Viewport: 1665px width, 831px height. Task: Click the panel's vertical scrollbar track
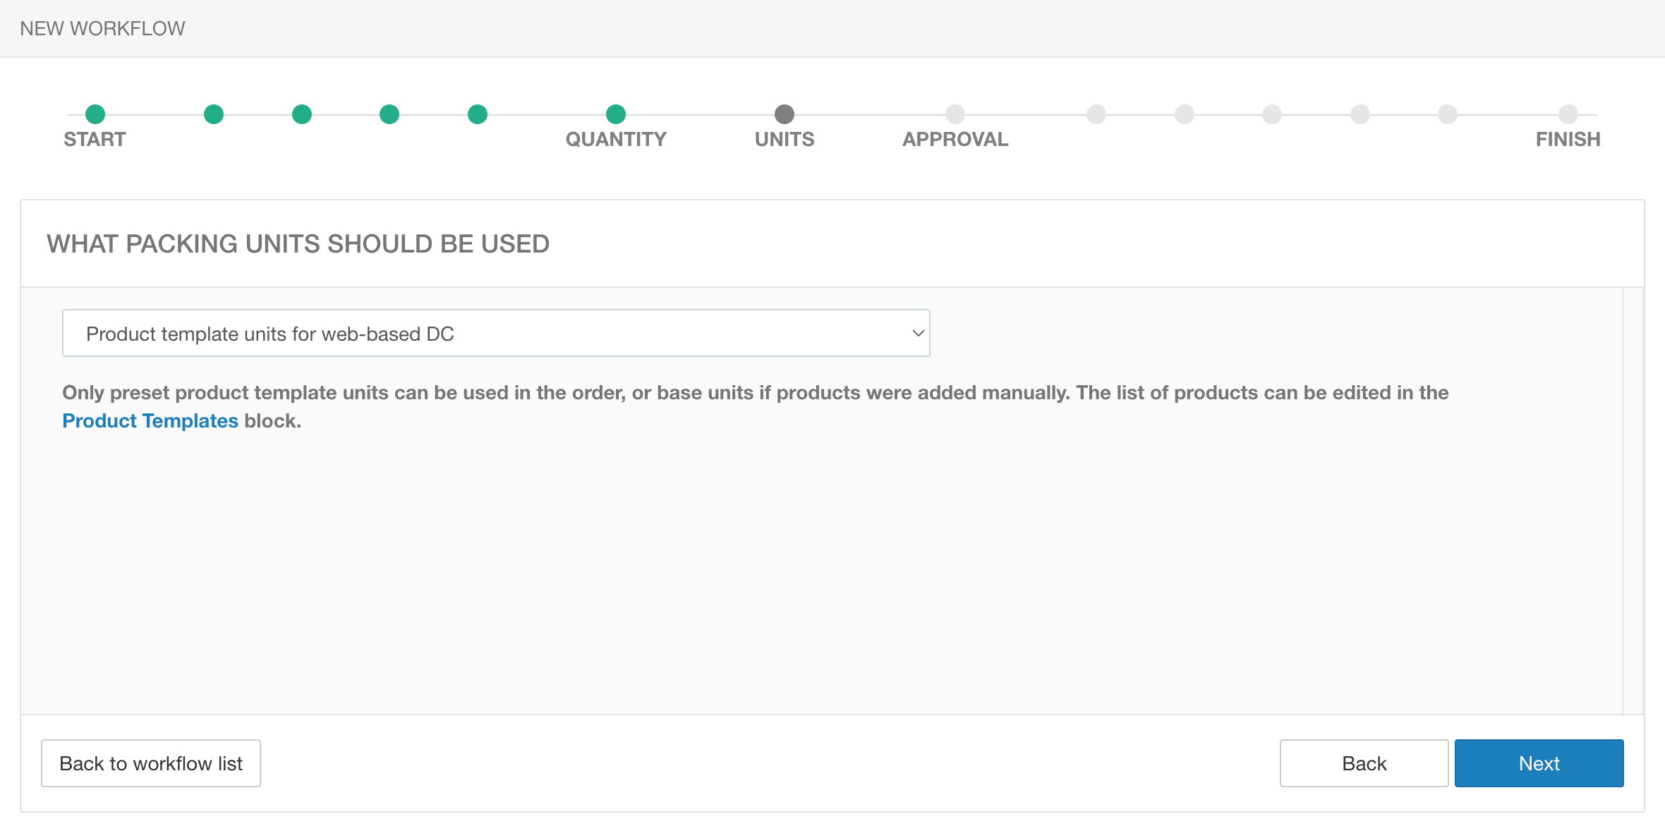[1633, 500]
